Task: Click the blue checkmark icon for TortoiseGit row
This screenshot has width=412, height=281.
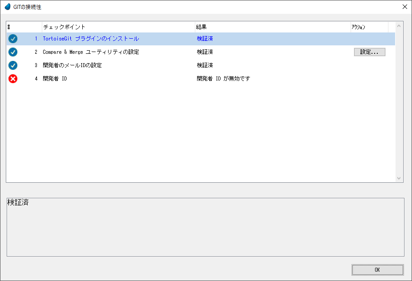Action: click(13, 39)
